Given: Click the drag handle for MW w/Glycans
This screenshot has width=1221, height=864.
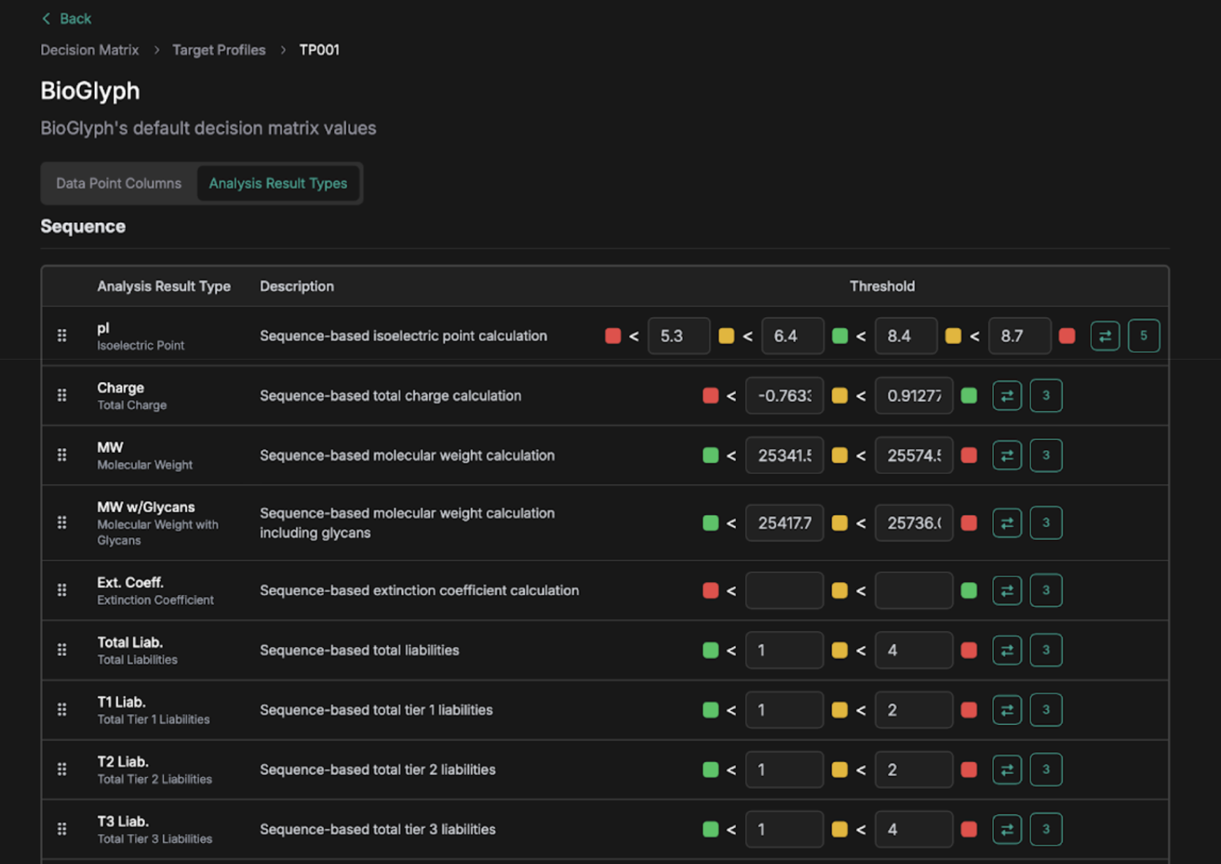Looking at the screenshot, I should click(62, 523).
